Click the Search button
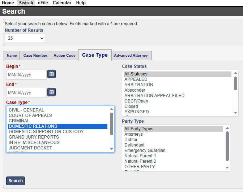 [x=16, y=181]
